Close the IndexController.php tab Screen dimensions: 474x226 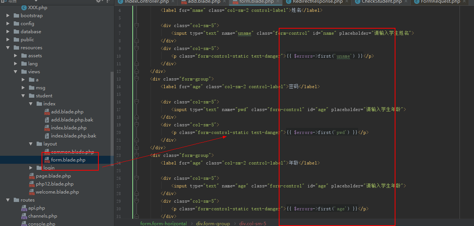173,2
